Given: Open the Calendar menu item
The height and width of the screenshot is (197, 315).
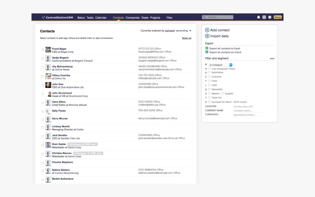Looking at the screenshot, I should click(101, 18).
